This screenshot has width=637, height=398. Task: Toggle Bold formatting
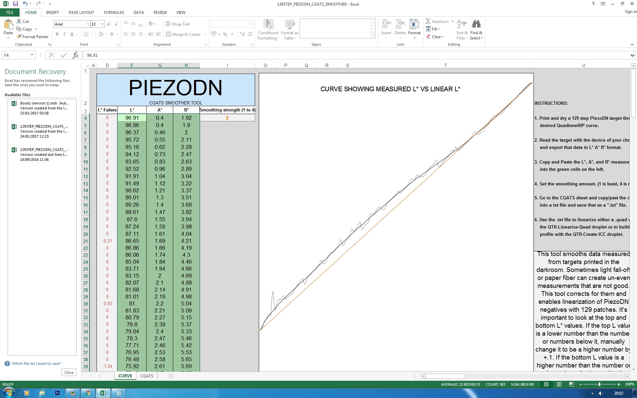tap(57, 34)
